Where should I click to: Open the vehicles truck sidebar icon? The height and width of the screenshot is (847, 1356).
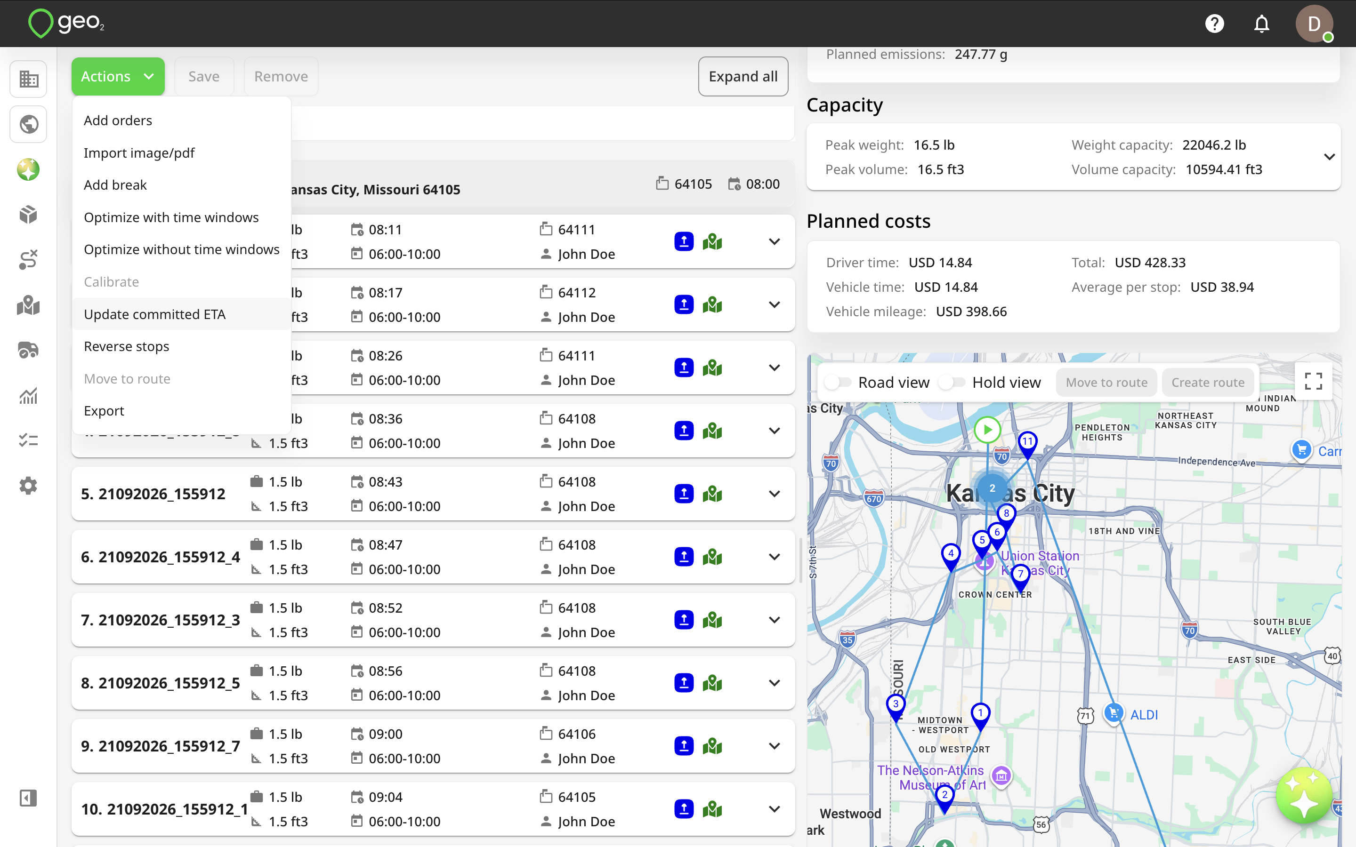28,350
